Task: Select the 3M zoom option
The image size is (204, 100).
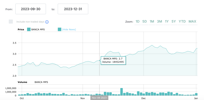Action: coord(160,21)
